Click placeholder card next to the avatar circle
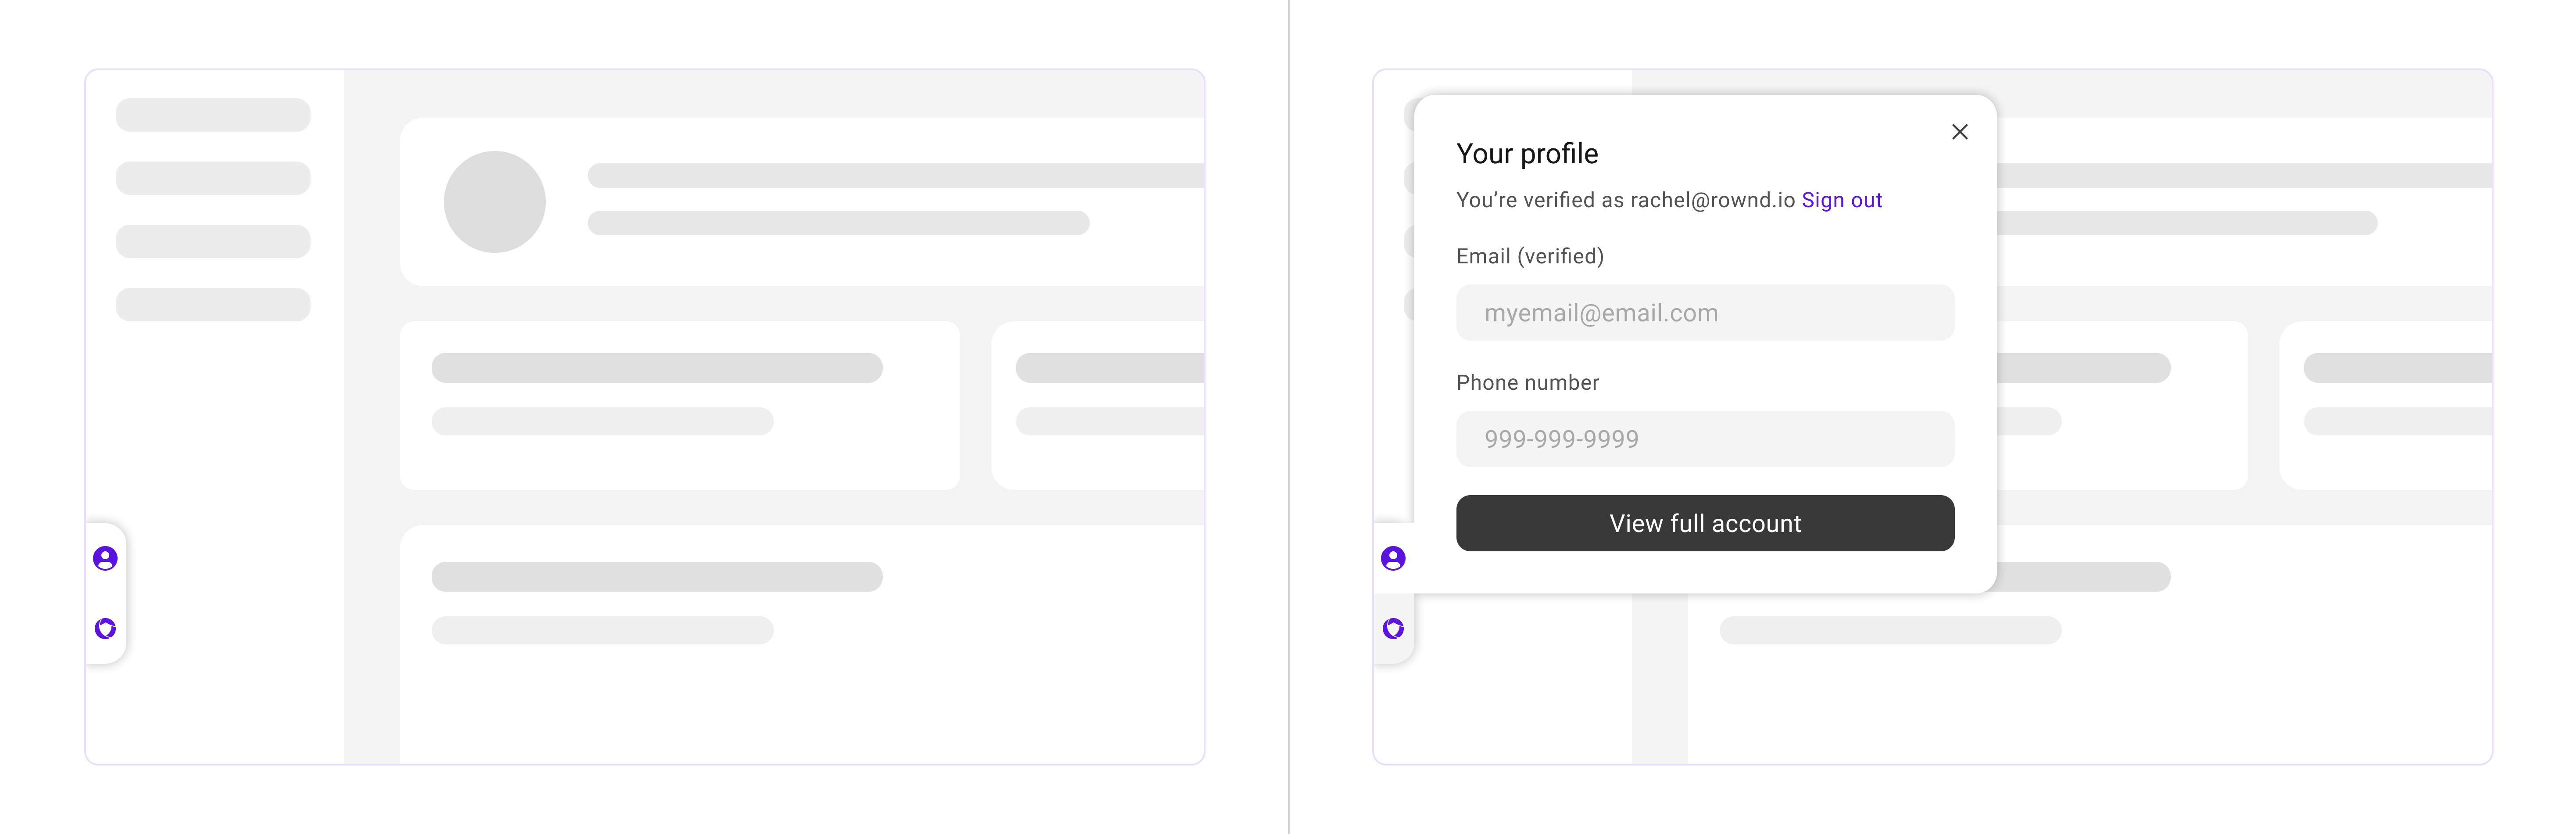 tap(802, 202)
